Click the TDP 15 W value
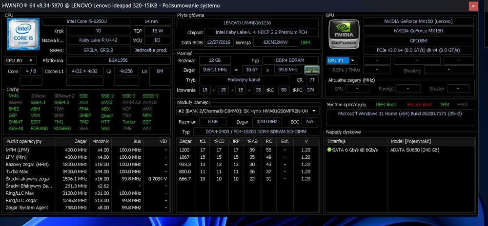The image size is (488, 226). point(158,31)
